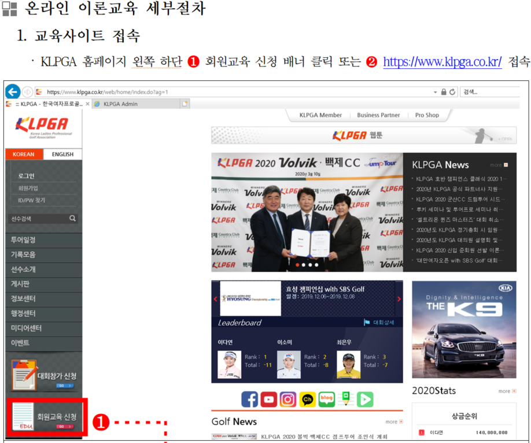Open the Naver Post pencil icon
This screenshot has width=531, height=443.
(x=346, y=398)
